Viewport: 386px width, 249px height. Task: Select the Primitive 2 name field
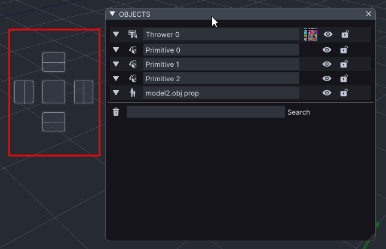click(x=221, y=78)
